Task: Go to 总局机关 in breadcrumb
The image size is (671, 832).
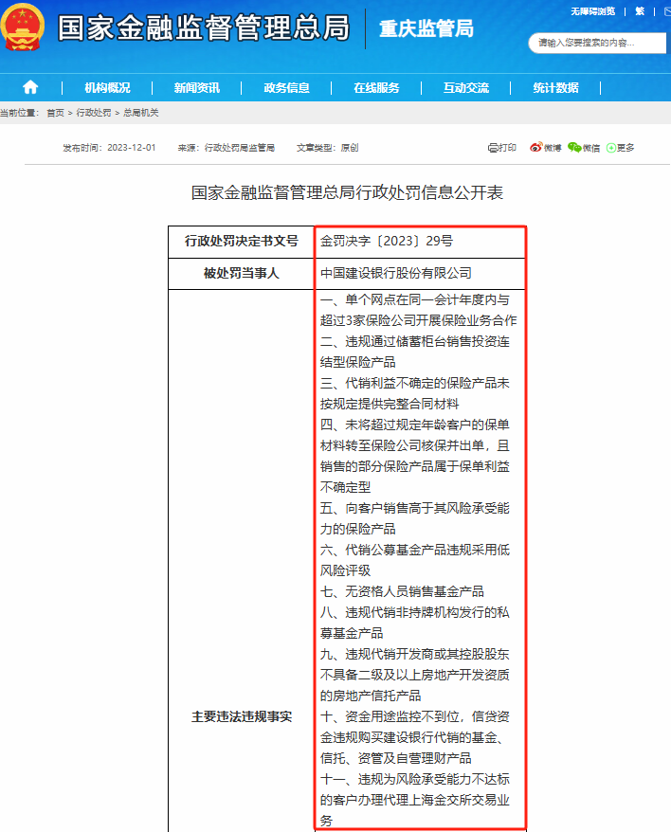Action: click(141, 113)
